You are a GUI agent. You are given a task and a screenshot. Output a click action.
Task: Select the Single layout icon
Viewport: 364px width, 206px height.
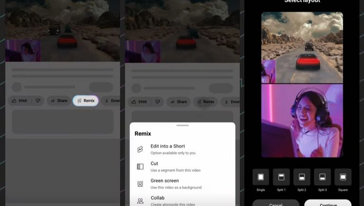tap(260, 177)
